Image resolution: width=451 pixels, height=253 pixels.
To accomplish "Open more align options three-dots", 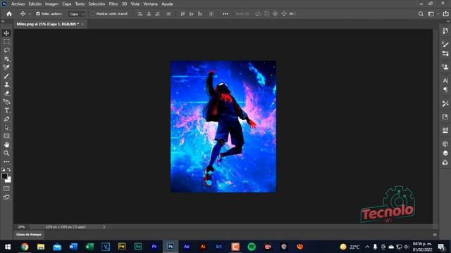I will (225, 14).
